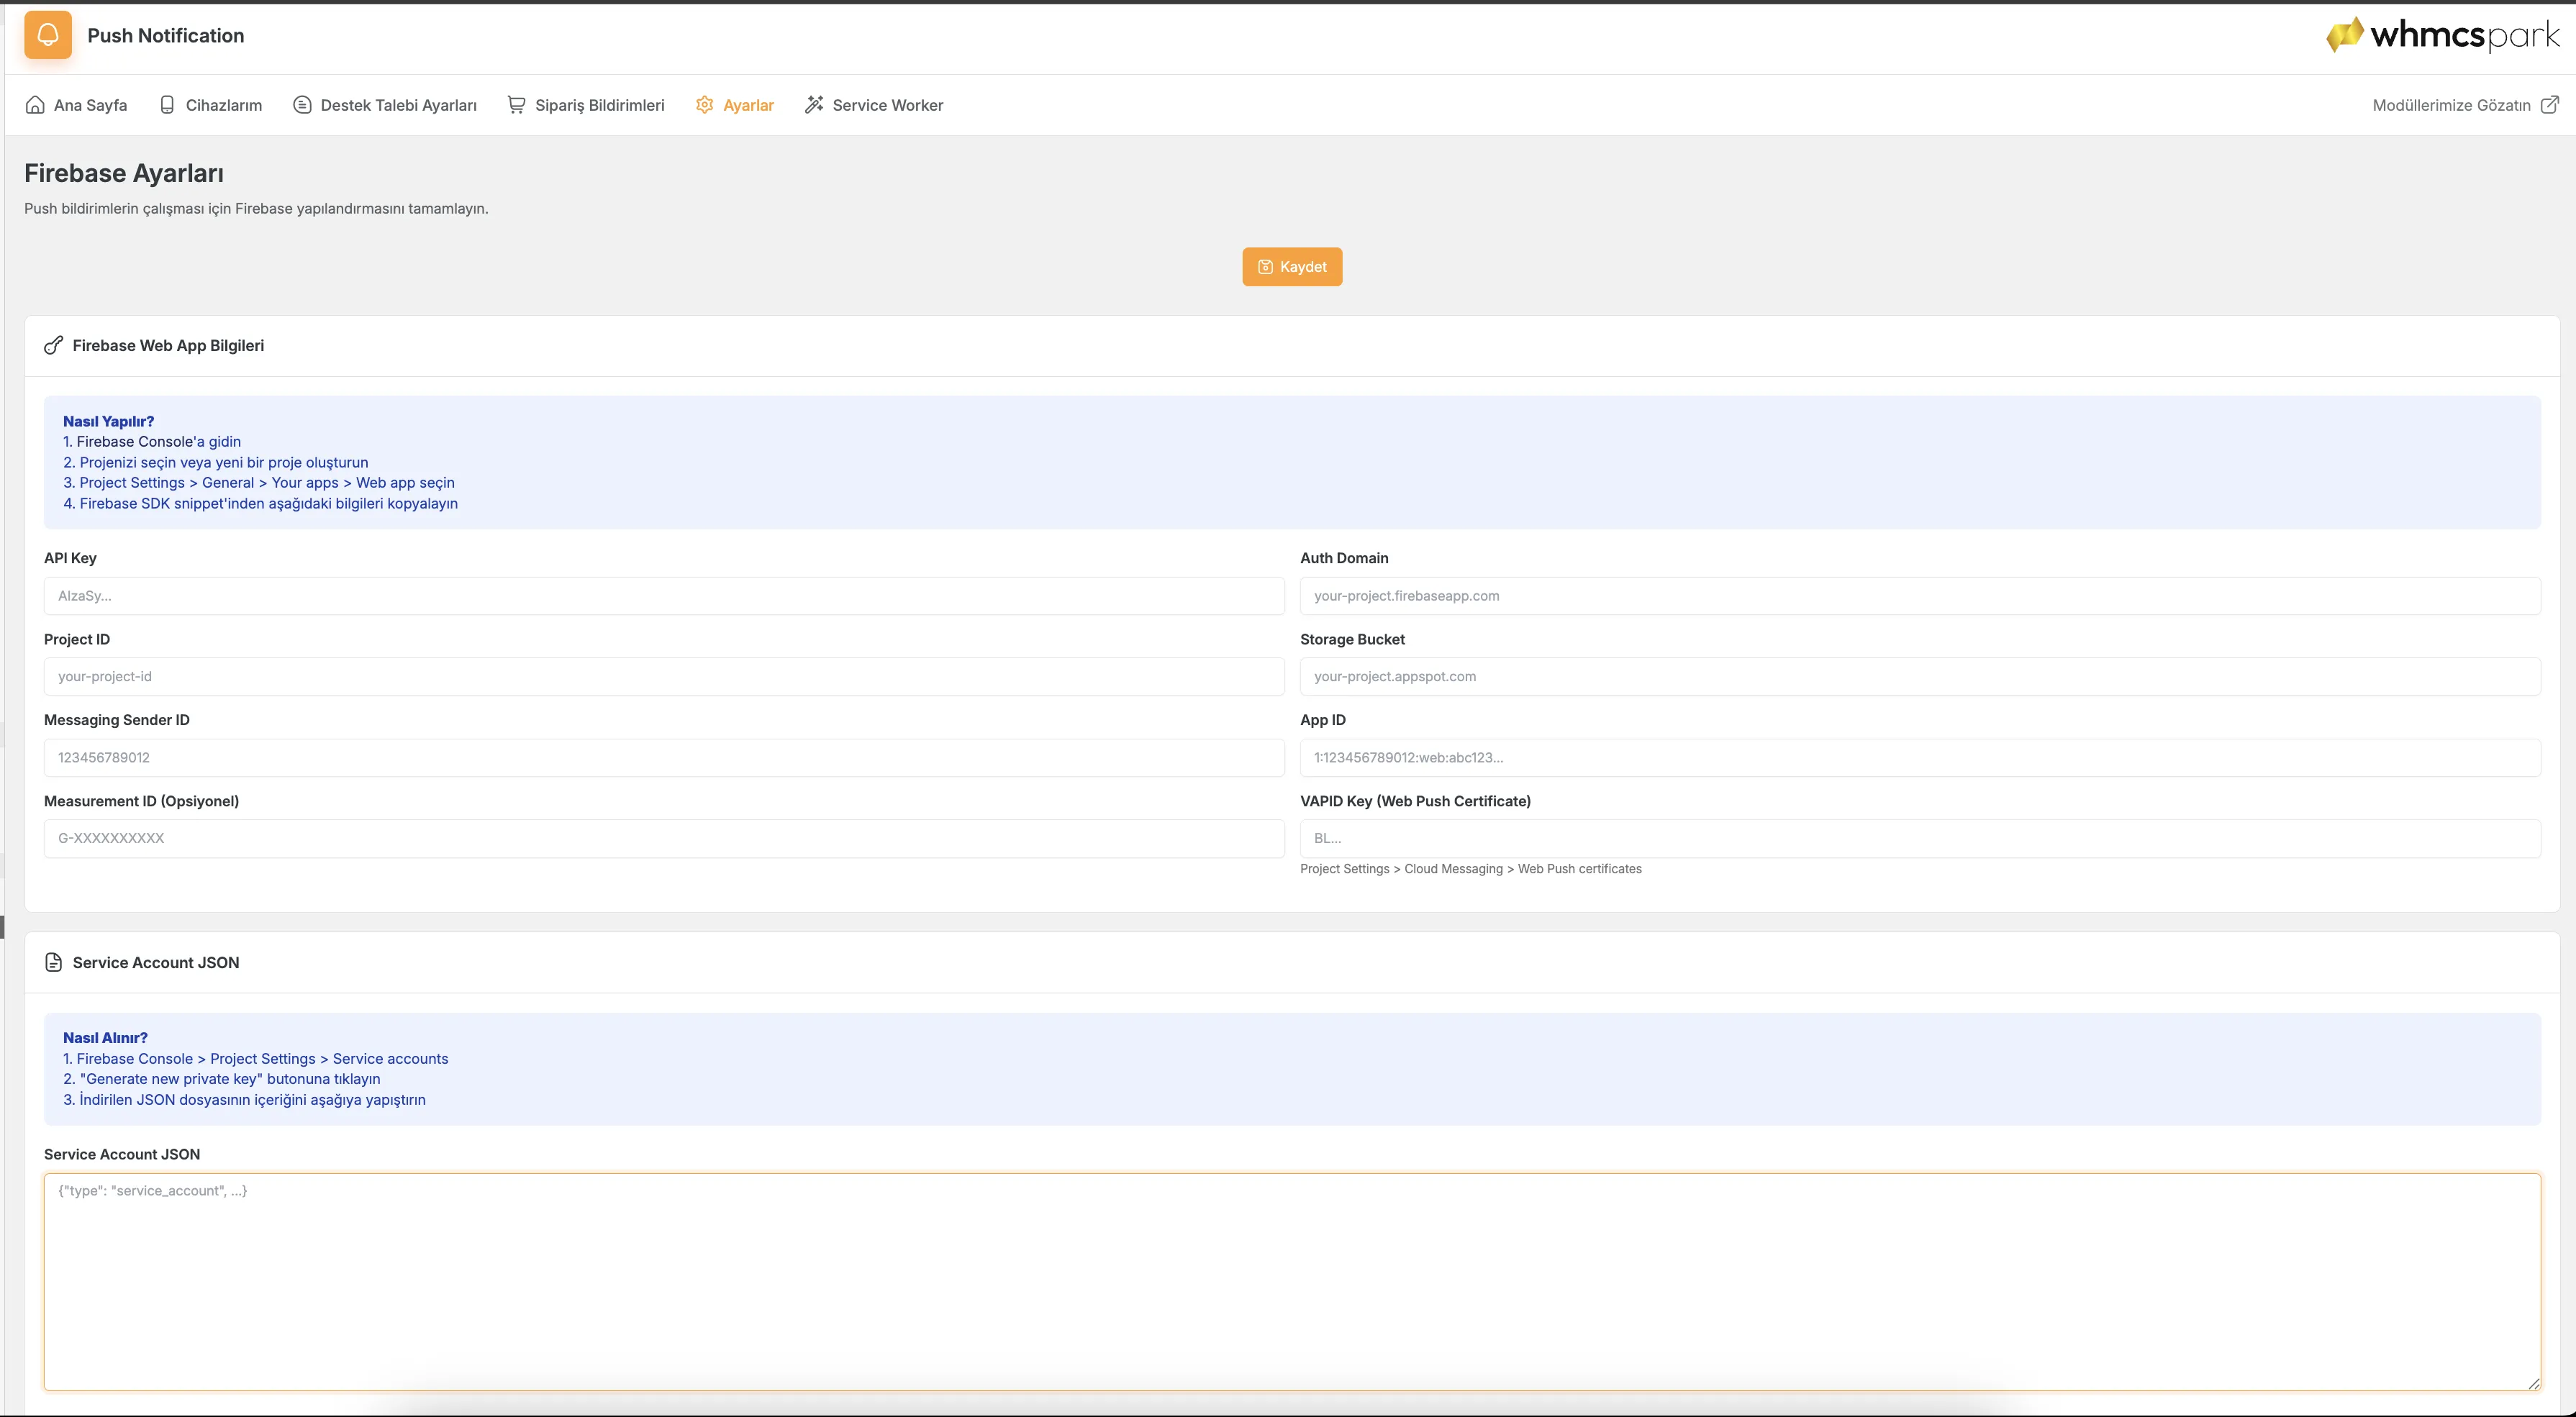
Task: Click the key icon beside Firebase Web App Bilgileri
Action: click(x=54, y=346)
